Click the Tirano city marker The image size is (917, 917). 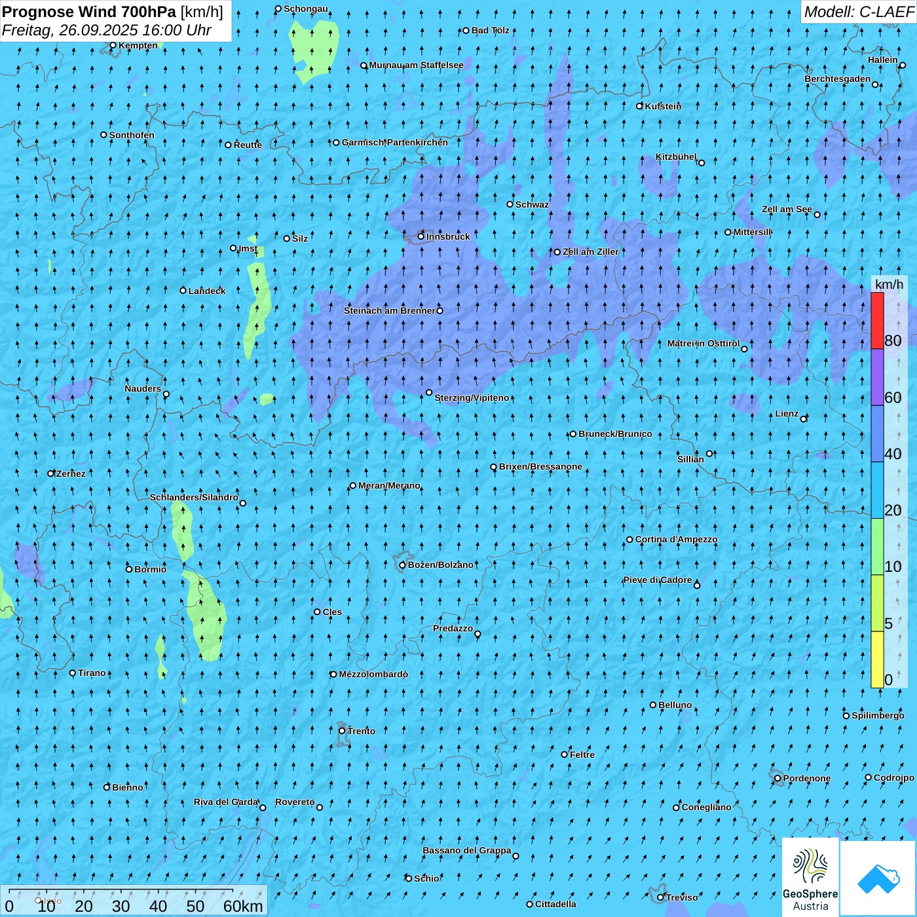pyautogui.click(x=73, y=673)
